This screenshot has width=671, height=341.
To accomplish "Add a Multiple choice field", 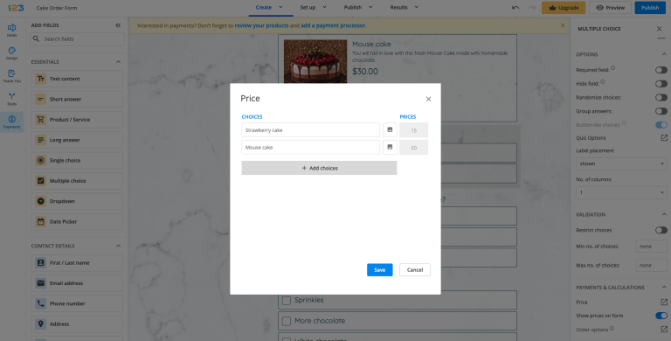I will point(77,181).
